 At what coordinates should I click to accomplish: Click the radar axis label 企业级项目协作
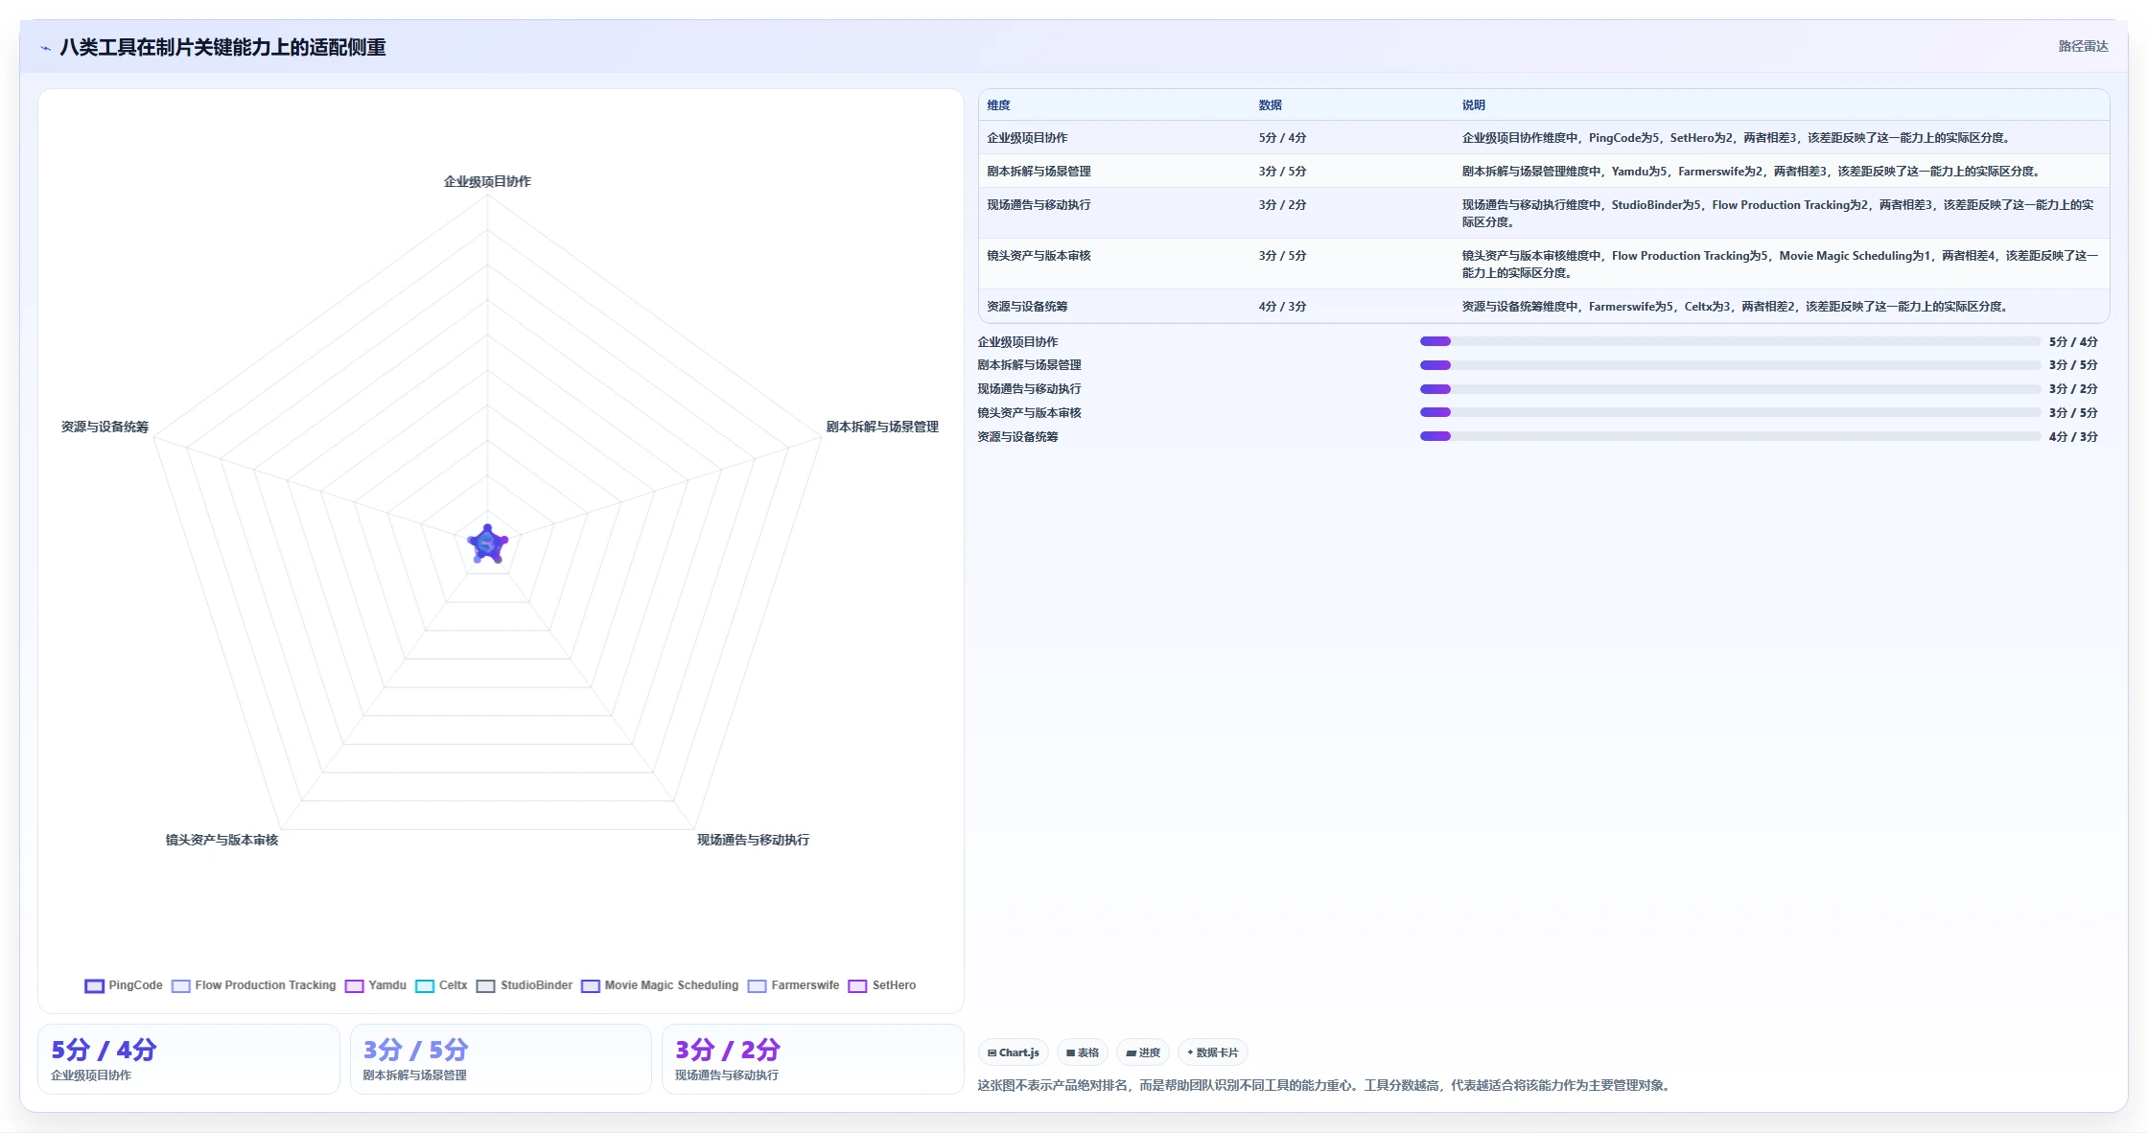pyautogui.click(x=487, y=181)
